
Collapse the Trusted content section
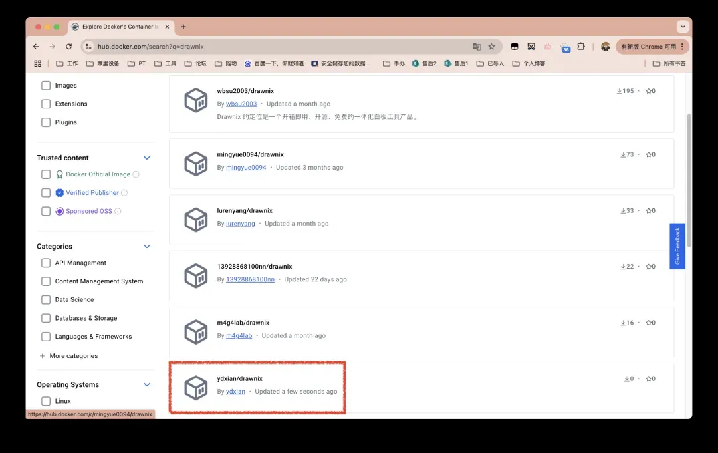(x=147, y=158)
